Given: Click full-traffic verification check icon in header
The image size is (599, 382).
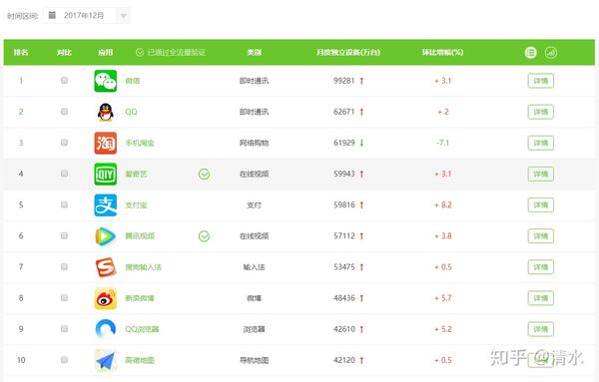Looking at the screenshot, I should 140,52.
